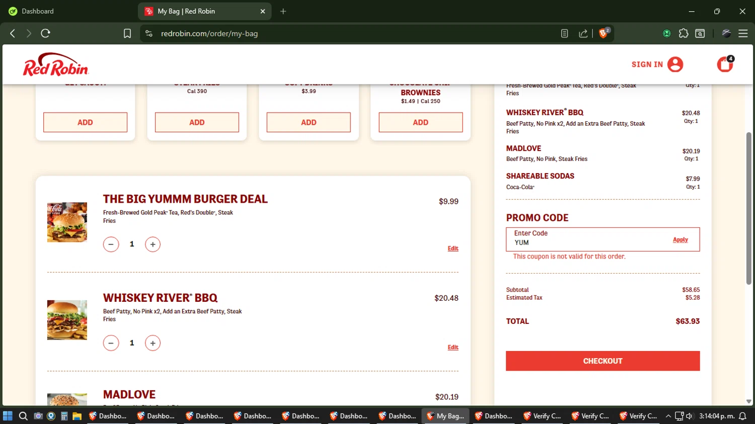Open Windows taskbar search
Screen dimensions: 755x424
tap(23, 416)
